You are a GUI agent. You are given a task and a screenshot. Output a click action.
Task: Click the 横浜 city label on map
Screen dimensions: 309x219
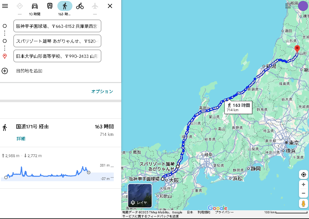pyautogui.click(x=291, y=151)
